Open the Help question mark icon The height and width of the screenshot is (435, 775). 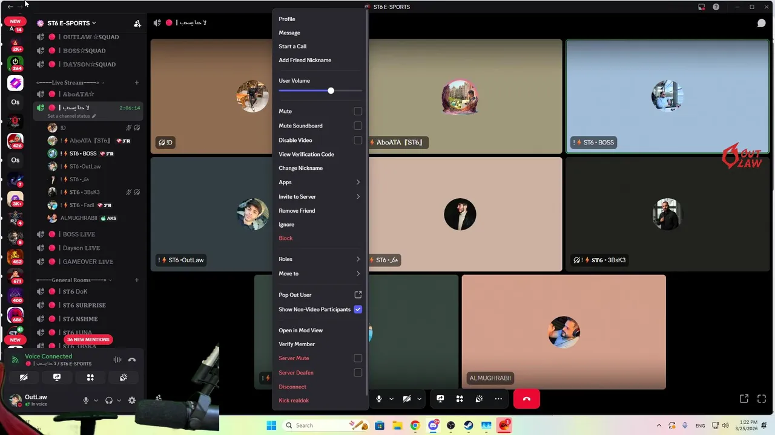point(716,7)
